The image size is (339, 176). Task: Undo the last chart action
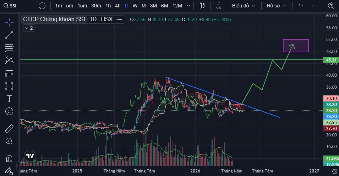click(x=301, y=6)
